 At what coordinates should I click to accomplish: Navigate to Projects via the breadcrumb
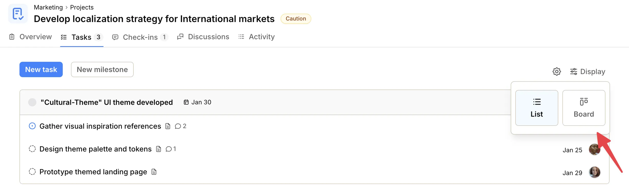point(82,7)
